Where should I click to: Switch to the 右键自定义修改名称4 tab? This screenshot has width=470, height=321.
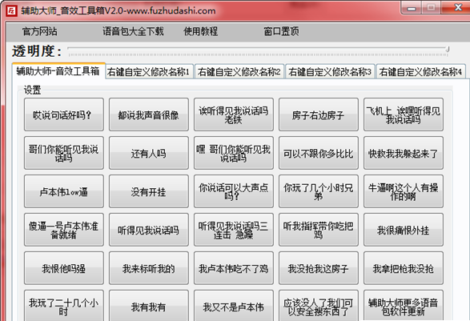pos(420,72)
